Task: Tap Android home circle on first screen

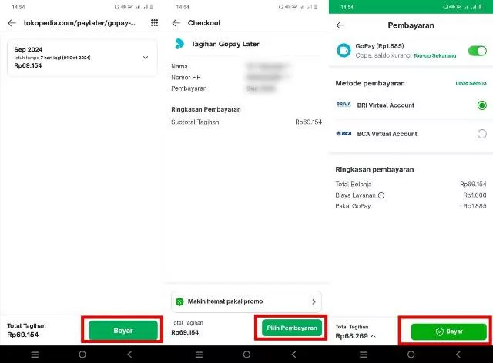Action: (82, 355)
